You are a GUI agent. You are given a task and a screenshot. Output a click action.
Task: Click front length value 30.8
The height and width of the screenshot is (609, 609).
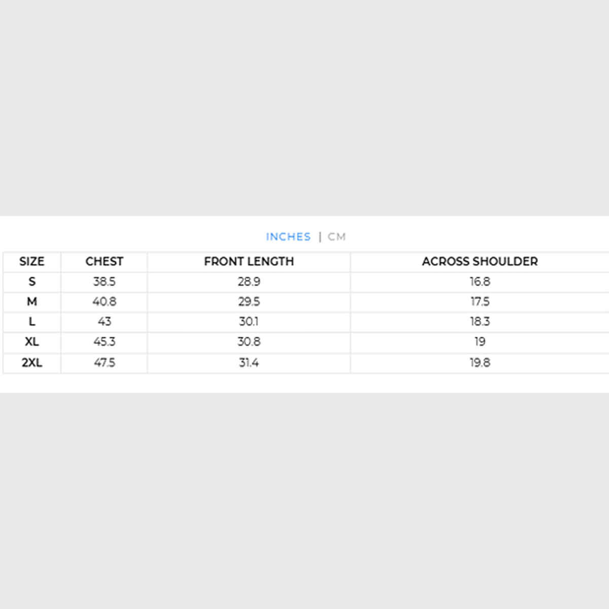click(x=249, y=342)
